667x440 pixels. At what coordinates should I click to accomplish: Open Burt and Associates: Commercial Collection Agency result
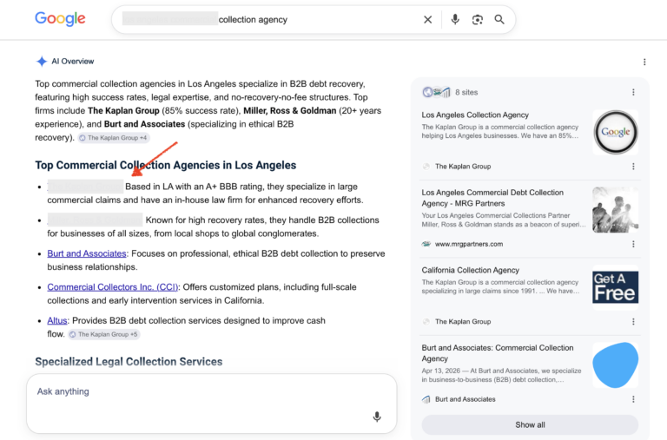(x=498, y=353)
